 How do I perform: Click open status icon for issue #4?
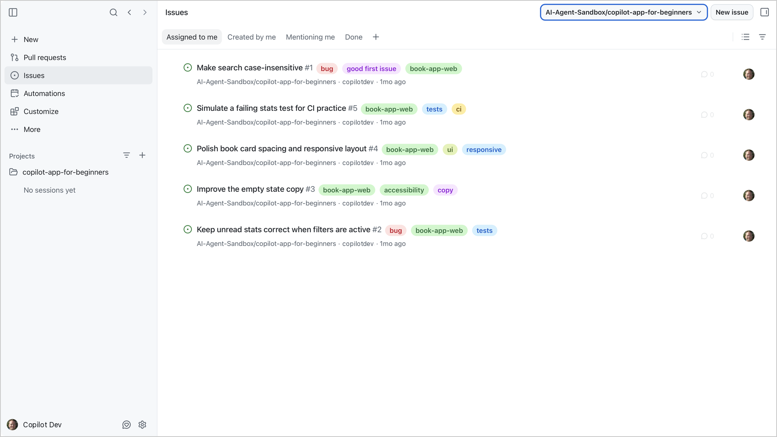(x=188, y=148)
